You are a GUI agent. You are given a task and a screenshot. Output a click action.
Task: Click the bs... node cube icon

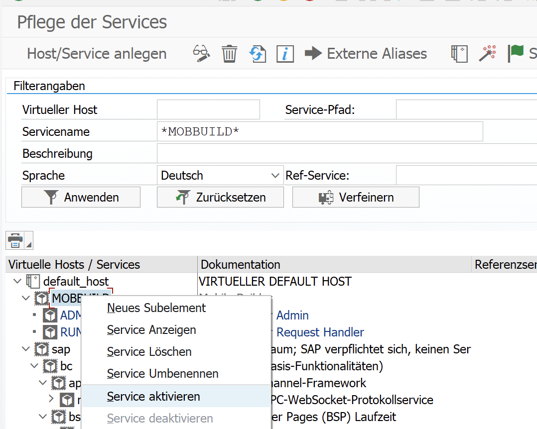click(x=59, y=417)
